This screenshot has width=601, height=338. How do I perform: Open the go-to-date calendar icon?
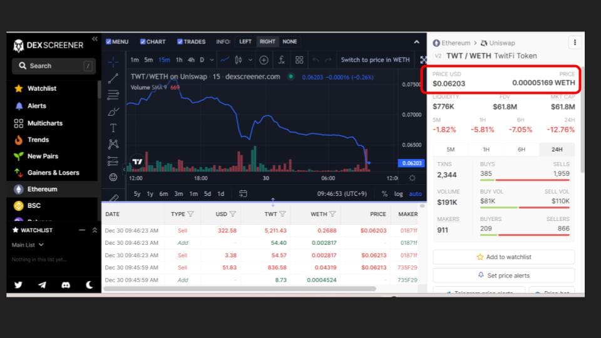(x=243, y=193)
